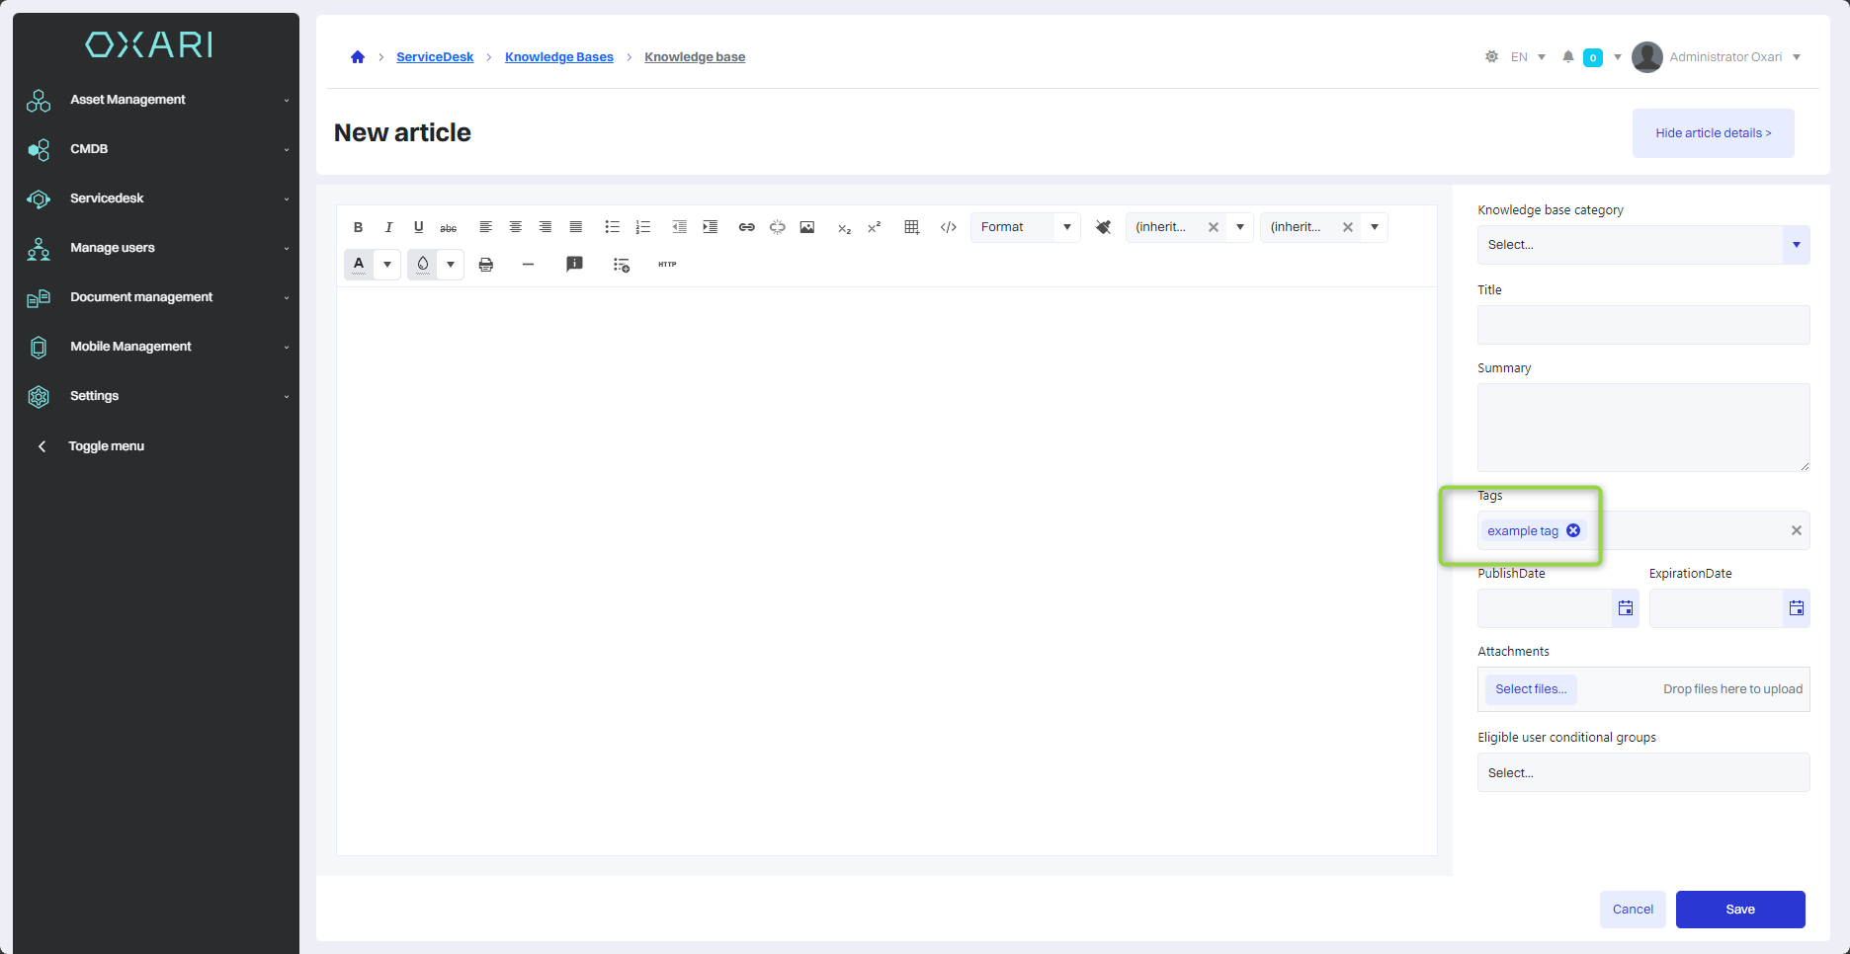
Task: Click the clean formatting icon
Action: (1104, 227)
